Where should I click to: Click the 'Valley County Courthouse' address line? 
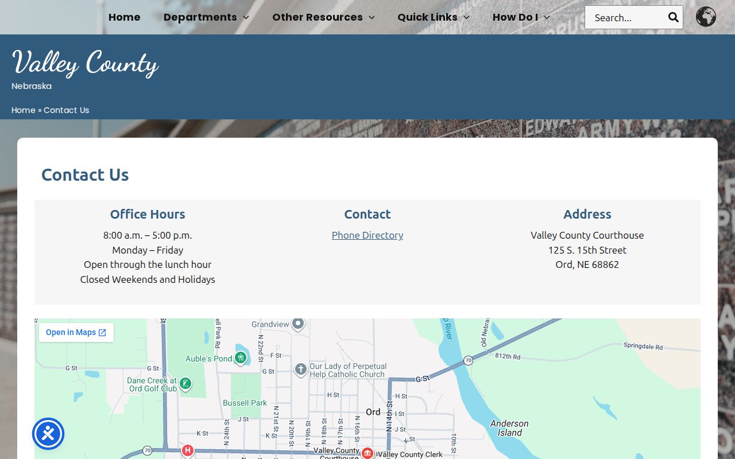pos(587,235)
